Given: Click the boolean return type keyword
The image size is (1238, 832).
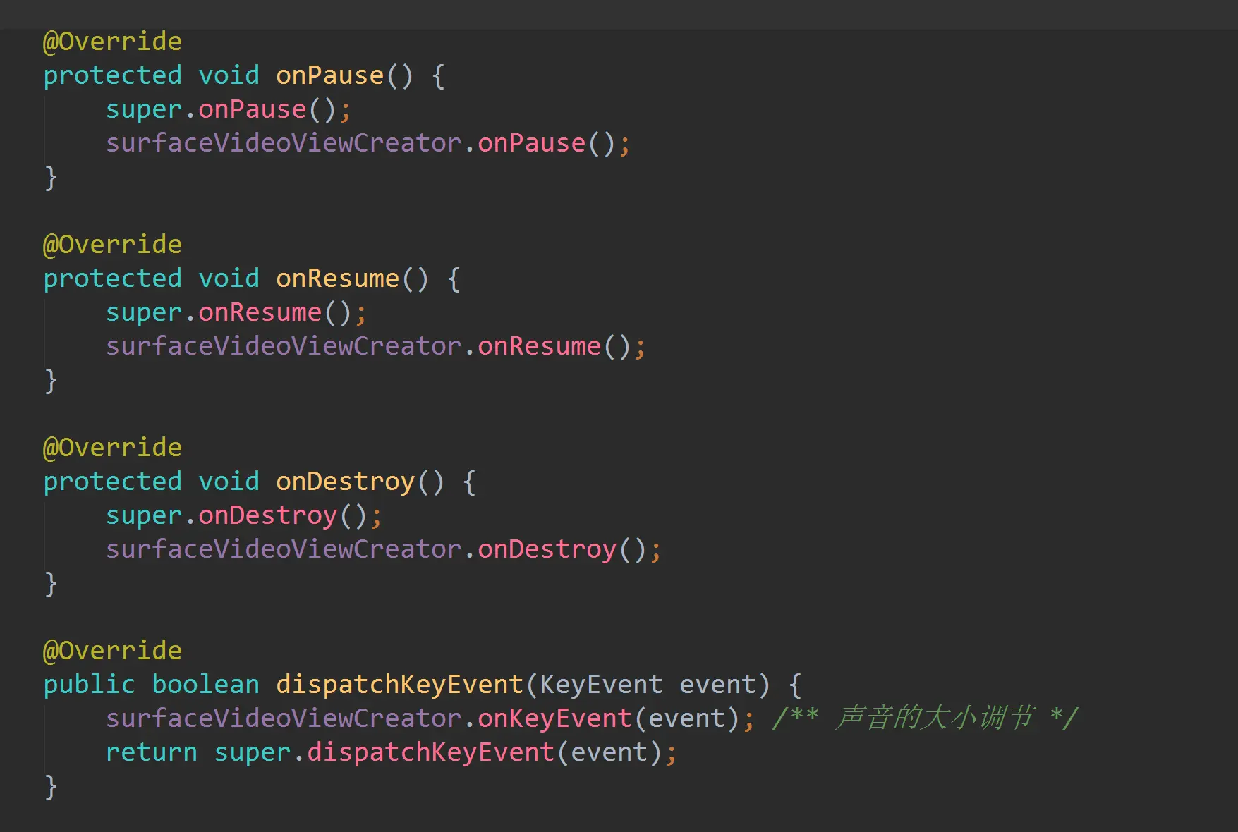Looking at the screenshot, I should 205,685.
